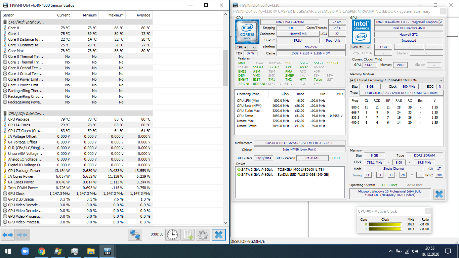Click the thermometer icon beside Core 0

5,28
